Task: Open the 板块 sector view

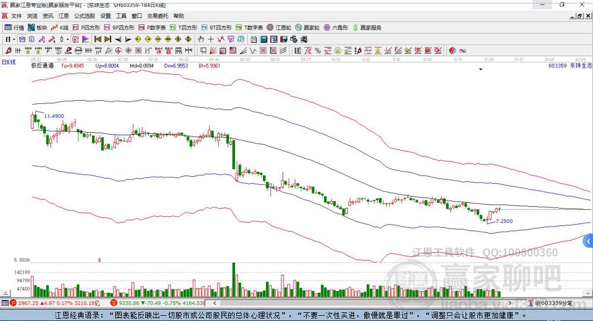Action: coord(38,28)
